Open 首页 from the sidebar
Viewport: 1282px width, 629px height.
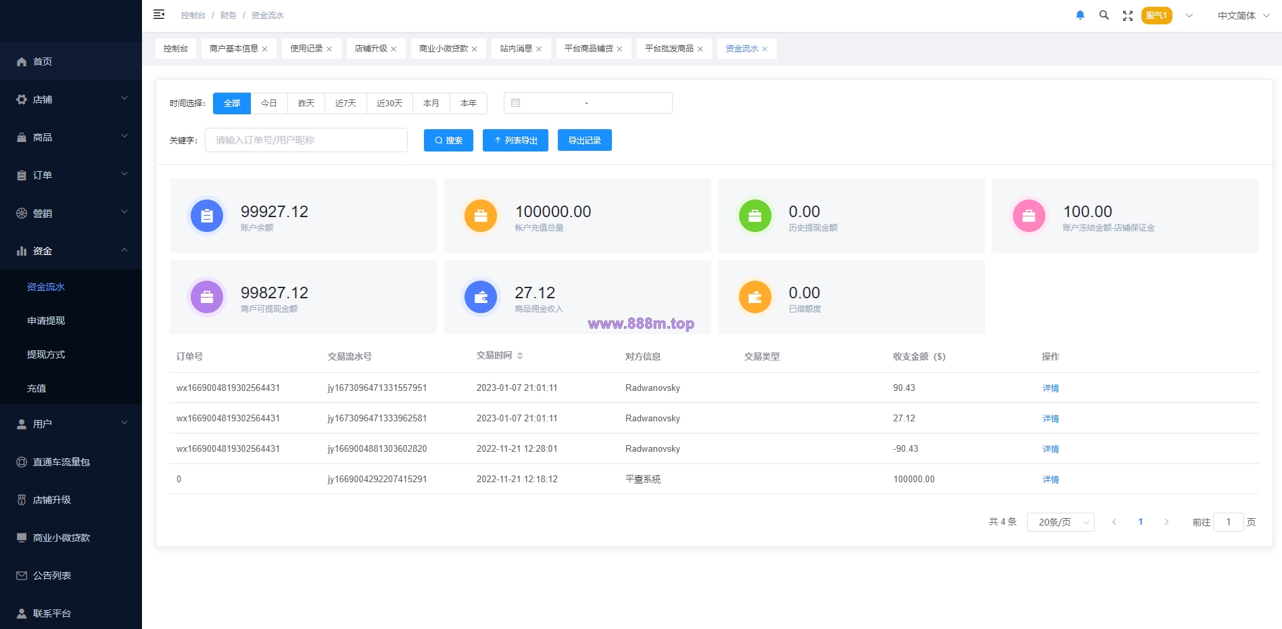pos(71,62)
